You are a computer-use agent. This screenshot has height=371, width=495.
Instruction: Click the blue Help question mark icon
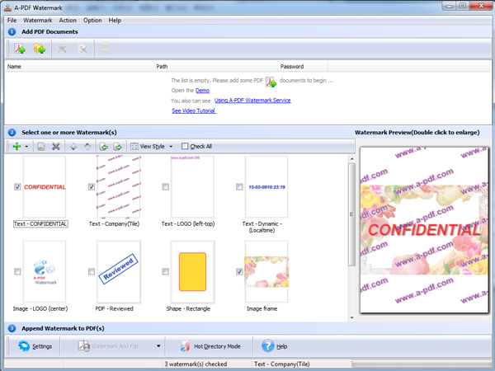(267, 346)
